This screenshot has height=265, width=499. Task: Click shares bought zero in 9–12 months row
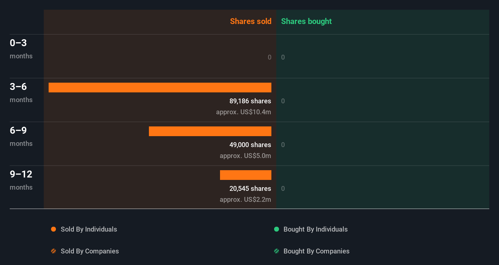pos(283,188)
